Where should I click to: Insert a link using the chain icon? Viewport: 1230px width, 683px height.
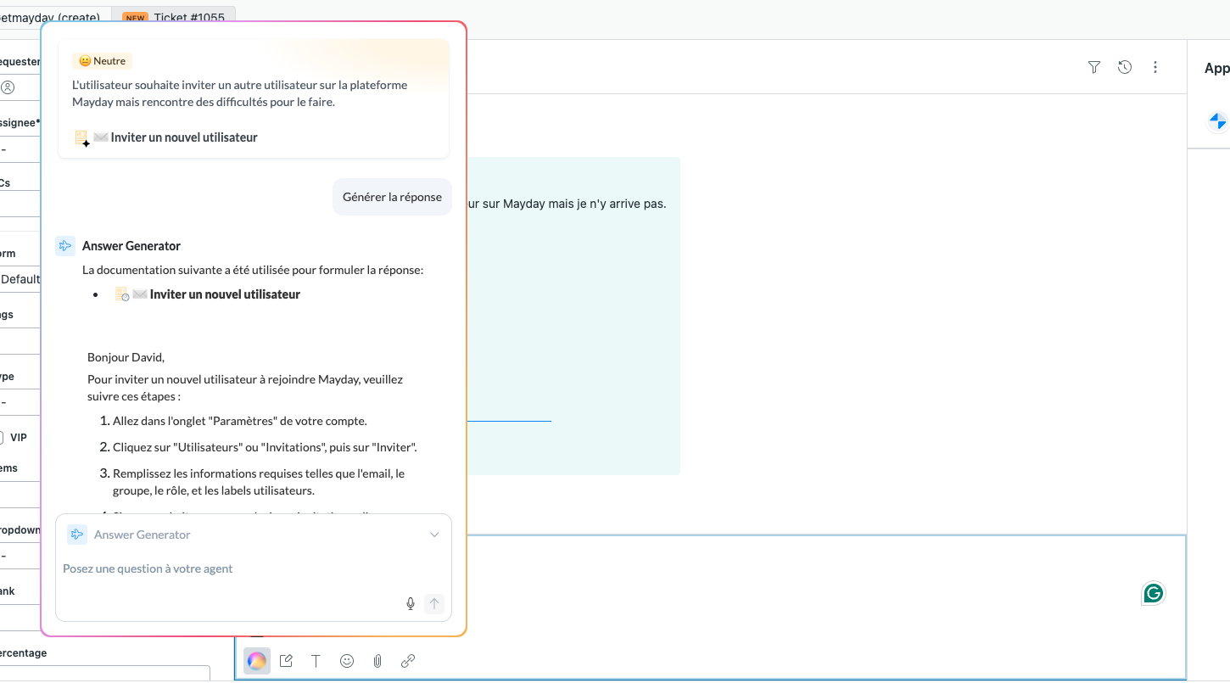point(408,661)
